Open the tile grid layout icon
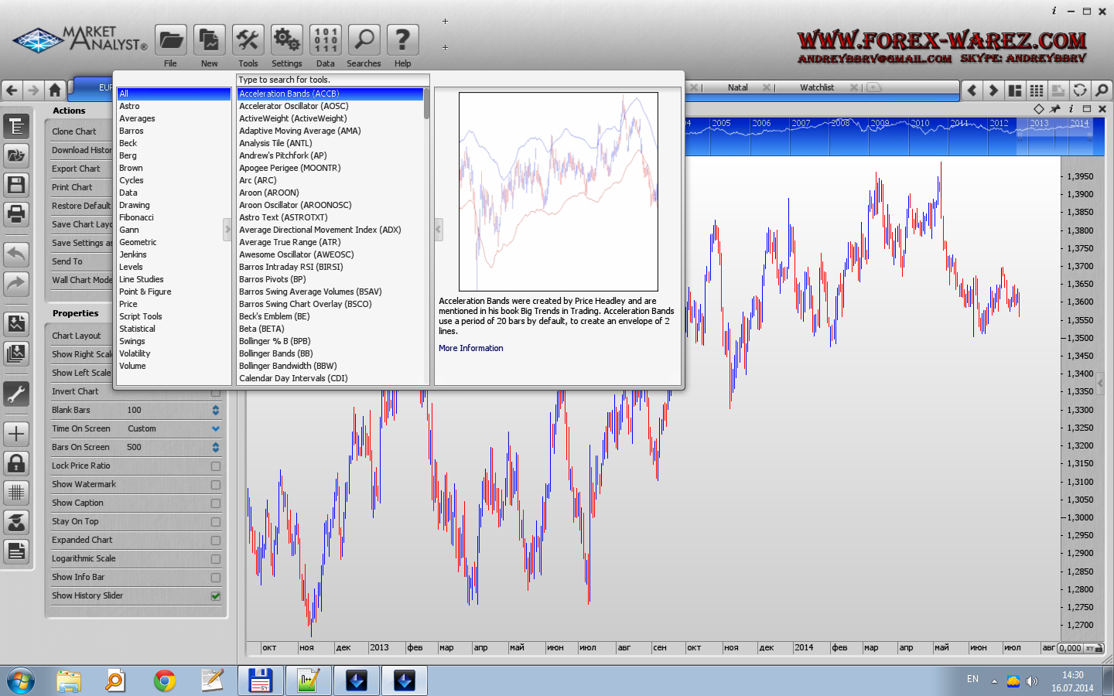 tap(1037, 90)
